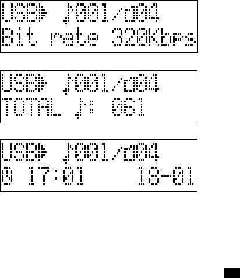This screenshot has height=278, width=240.
Task: Click the USB label in the middle display
Action: pos(19,83)
